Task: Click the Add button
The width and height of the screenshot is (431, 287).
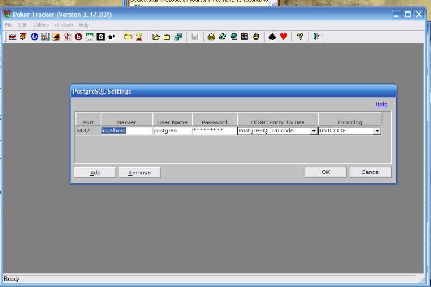Action: pyautogui.click(x=95, y=172)
